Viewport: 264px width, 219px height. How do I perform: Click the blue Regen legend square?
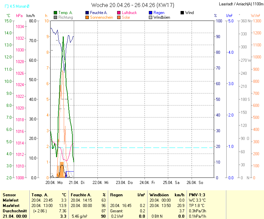pos(151,13)
